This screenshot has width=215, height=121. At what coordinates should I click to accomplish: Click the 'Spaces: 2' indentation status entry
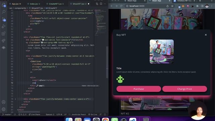(50, 114)
